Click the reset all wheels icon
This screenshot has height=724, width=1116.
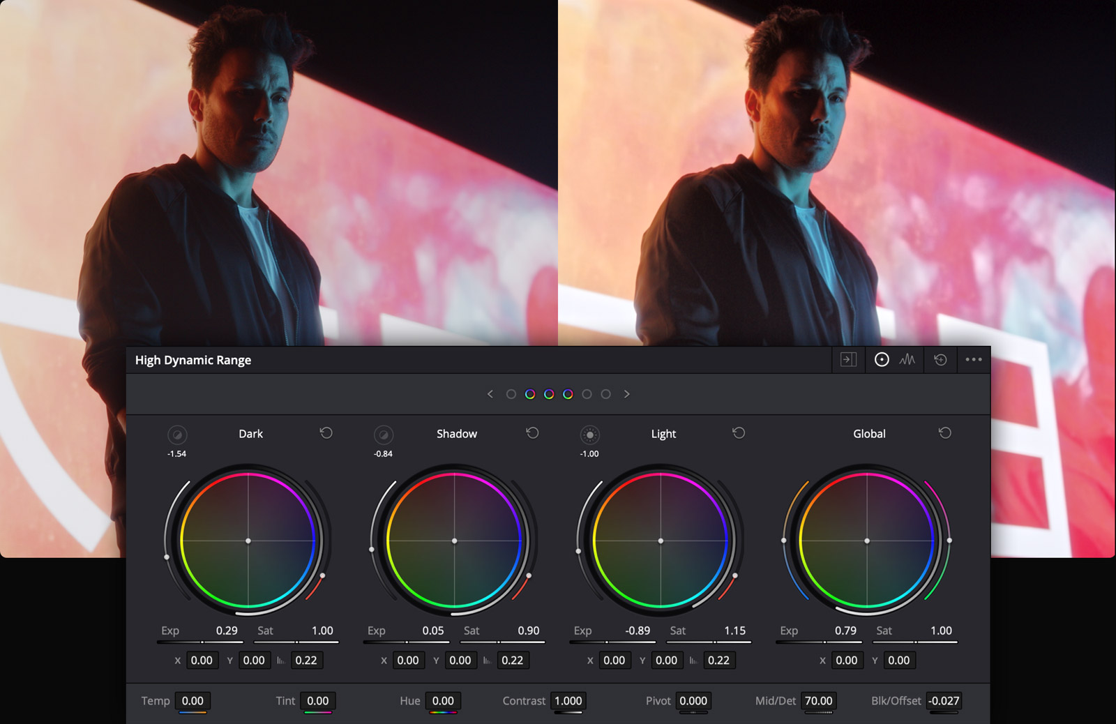point(940,360)
